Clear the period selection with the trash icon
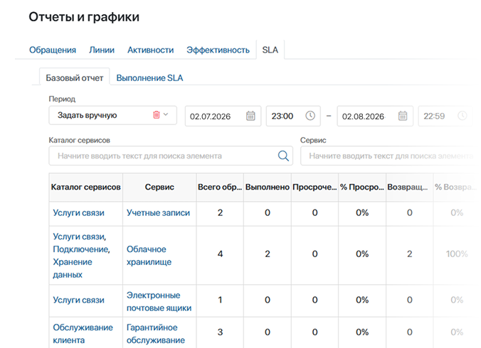Screen dimensions: 481x348 [157, 115]
